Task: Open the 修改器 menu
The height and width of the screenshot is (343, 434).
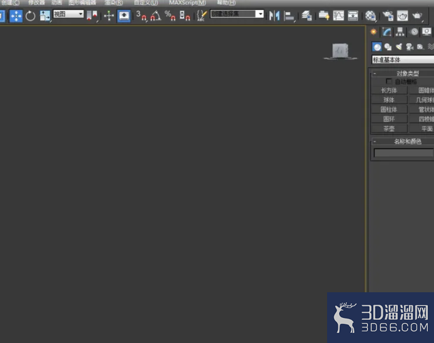Action: (36, 3)
